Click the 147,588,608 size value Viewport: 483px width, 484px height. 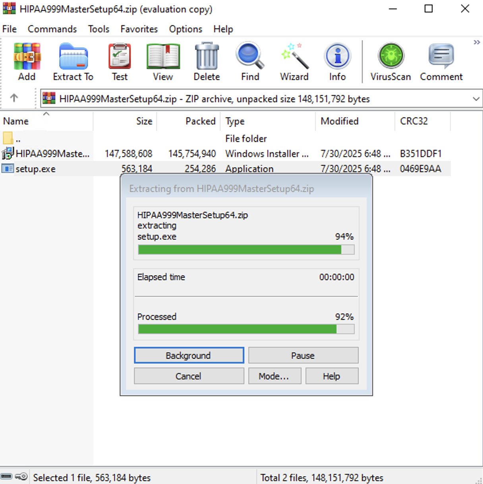pyautogui.click(x=128, y=154)
